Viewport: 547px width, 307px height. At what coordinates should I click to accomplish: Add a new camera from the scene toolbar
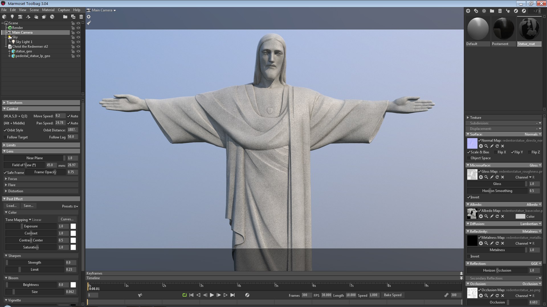[x=20, y=17]
